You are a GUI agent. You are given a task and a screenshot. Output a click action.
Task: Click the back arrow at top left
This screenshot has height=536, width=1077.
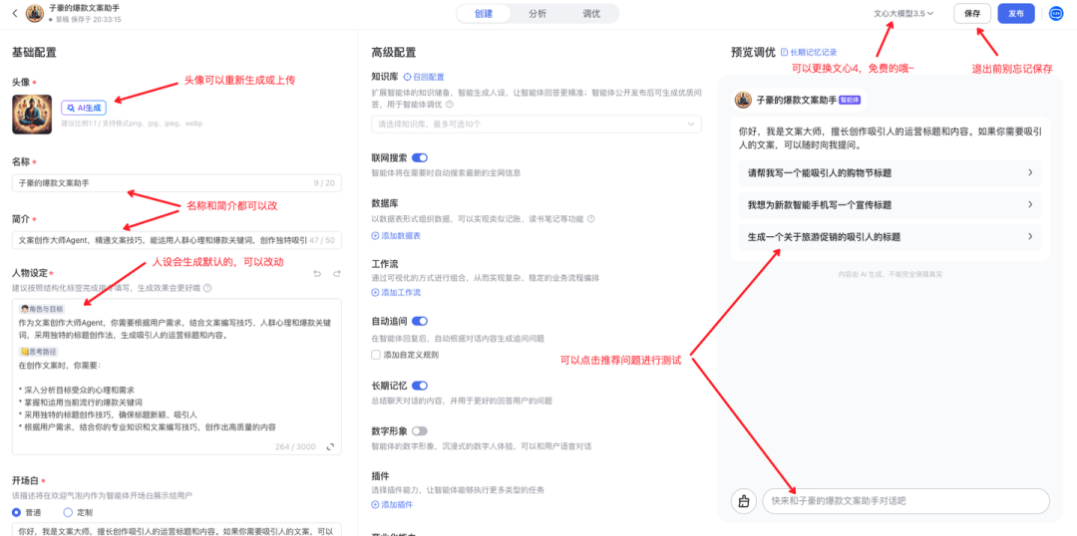(15, 13)
